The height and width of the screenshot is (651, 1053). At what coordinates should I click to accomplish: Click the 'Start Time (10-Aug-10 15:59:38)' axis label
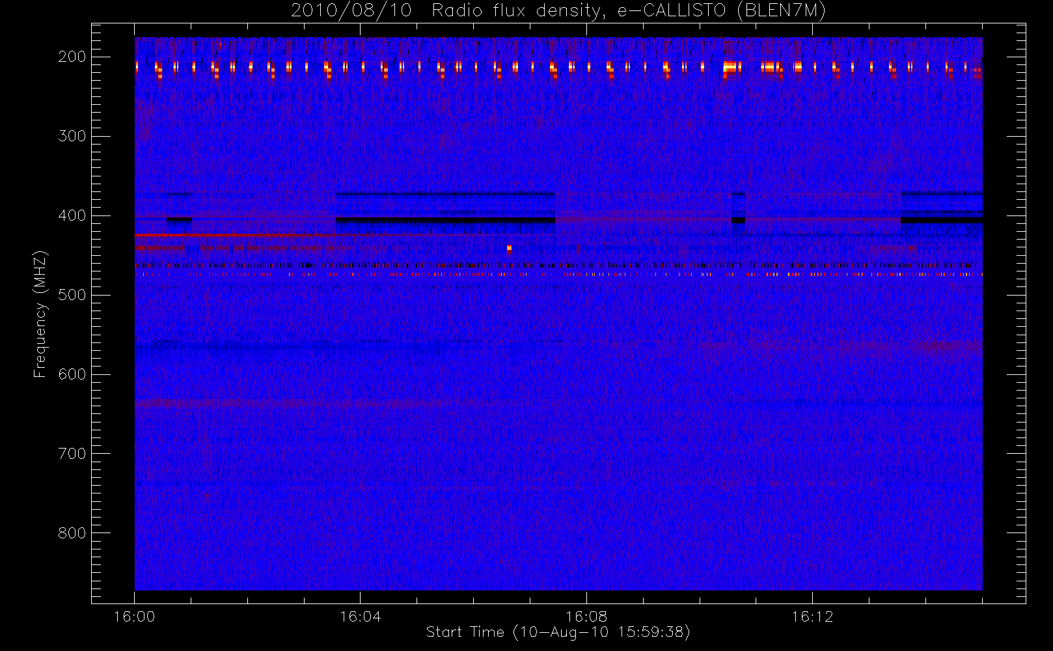558,632
